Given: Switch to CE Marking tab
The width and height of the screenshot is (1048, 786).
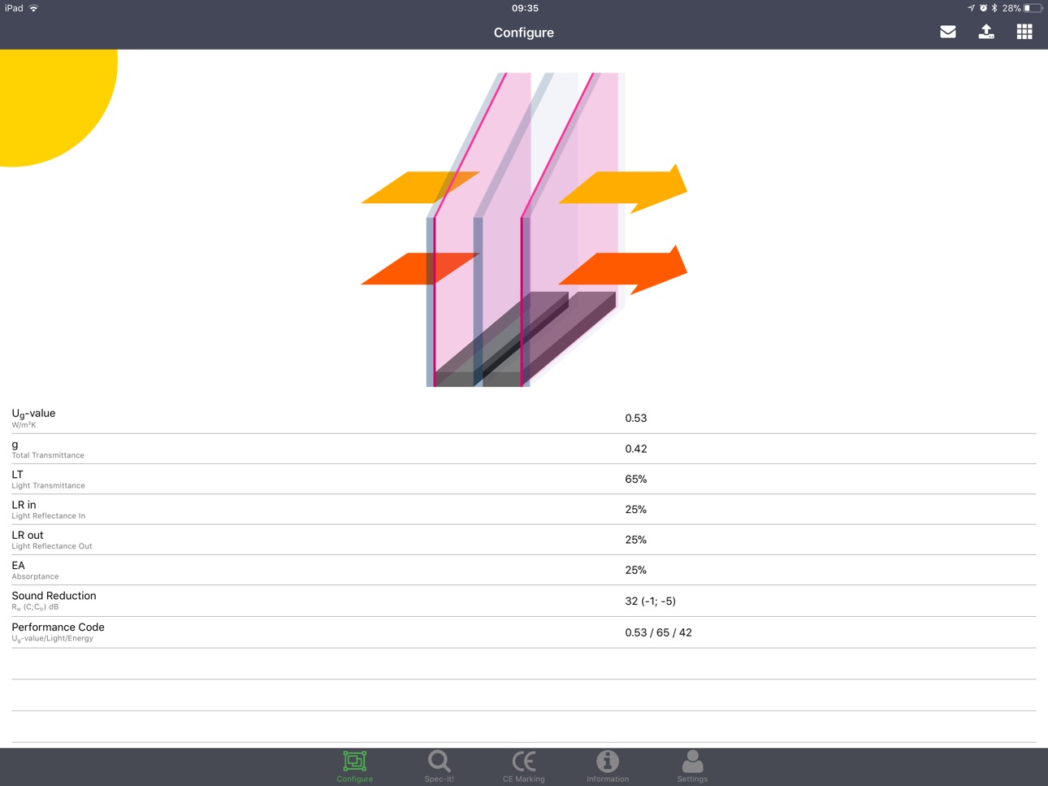Looking at the screenshot, I should coord(524,766).
